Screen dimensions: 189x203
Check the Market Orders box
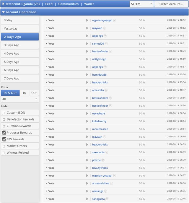[x=4, y=146]
